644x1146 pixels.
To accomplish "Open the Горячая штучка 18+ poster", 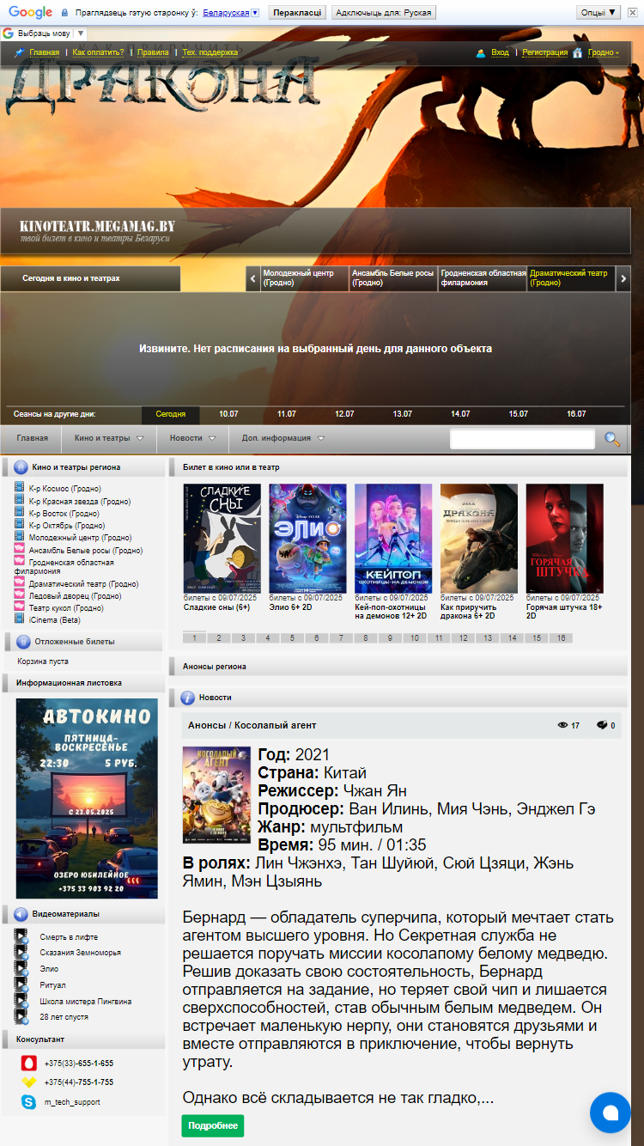I will pos(565,539).
